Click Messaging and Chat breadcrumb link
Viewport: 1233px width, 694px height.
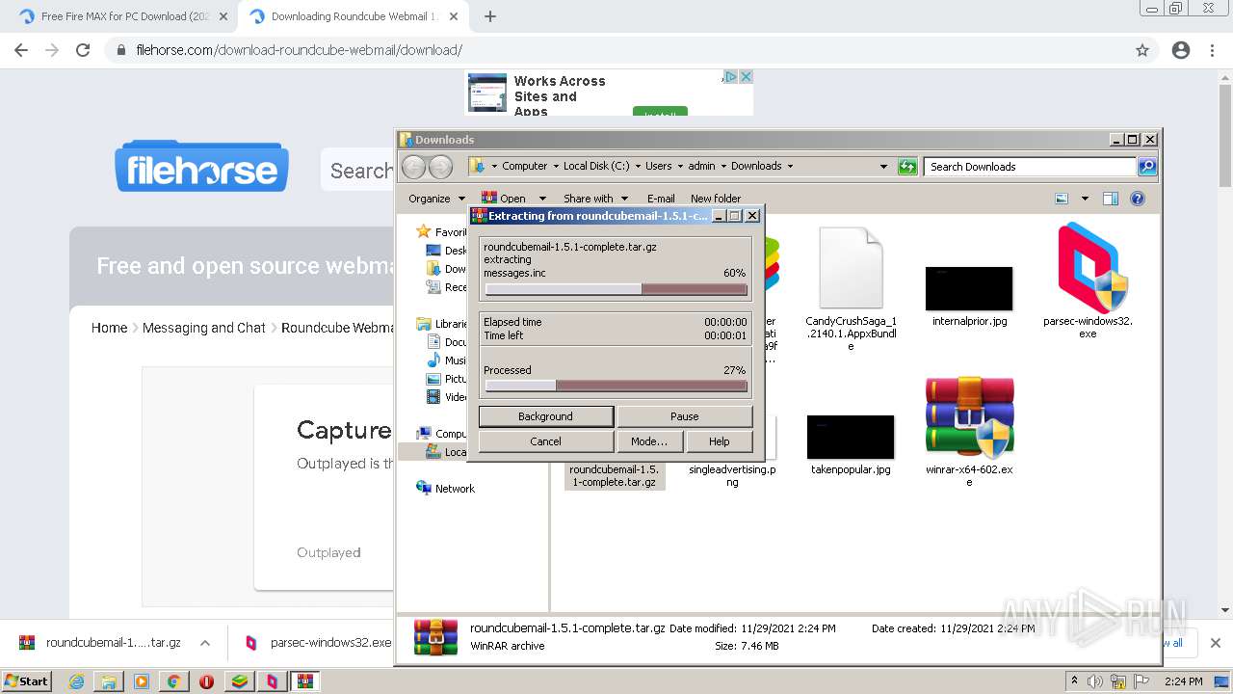click(x=203, y=328)
